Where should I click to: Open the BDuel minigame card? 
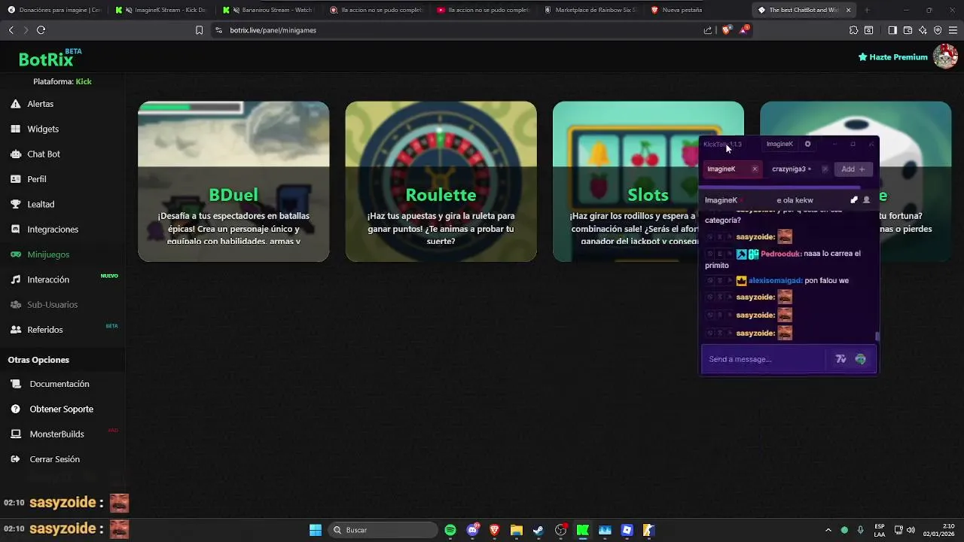point(233,181)
